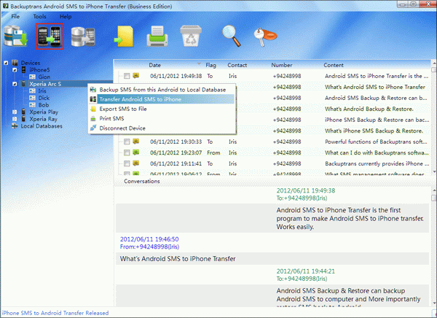This screenshot has width=437, height=318.
Task: Click the magnifying glass Search toolbar icon
Action: coord(232,36)
